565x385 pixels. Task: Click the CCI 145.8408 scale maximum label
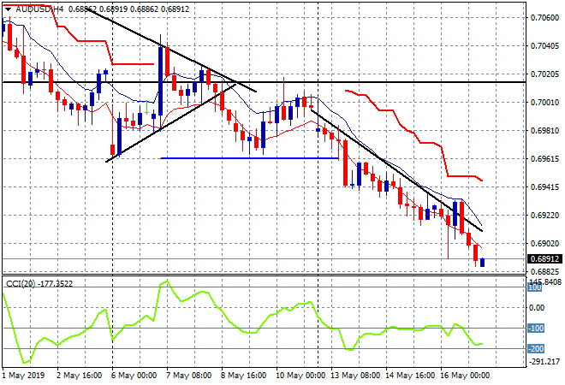(545, 281)
